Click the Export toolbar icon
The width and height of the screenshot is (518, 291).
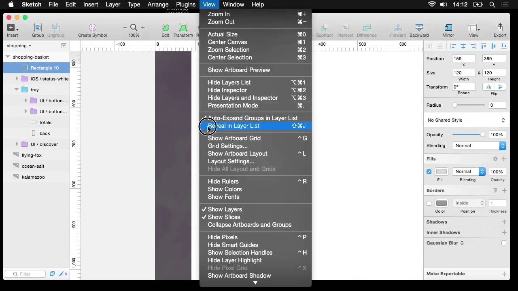tap(500, 27)
